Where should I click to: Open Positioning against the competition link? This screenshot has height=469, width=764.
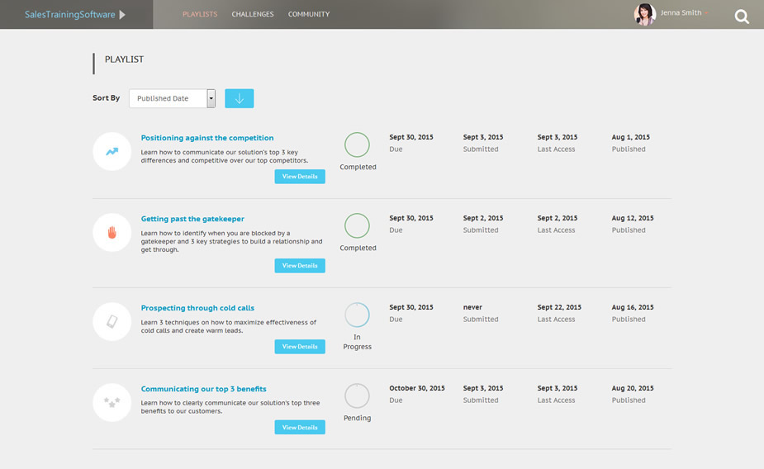pyautogui.click(x=207, y=138)
